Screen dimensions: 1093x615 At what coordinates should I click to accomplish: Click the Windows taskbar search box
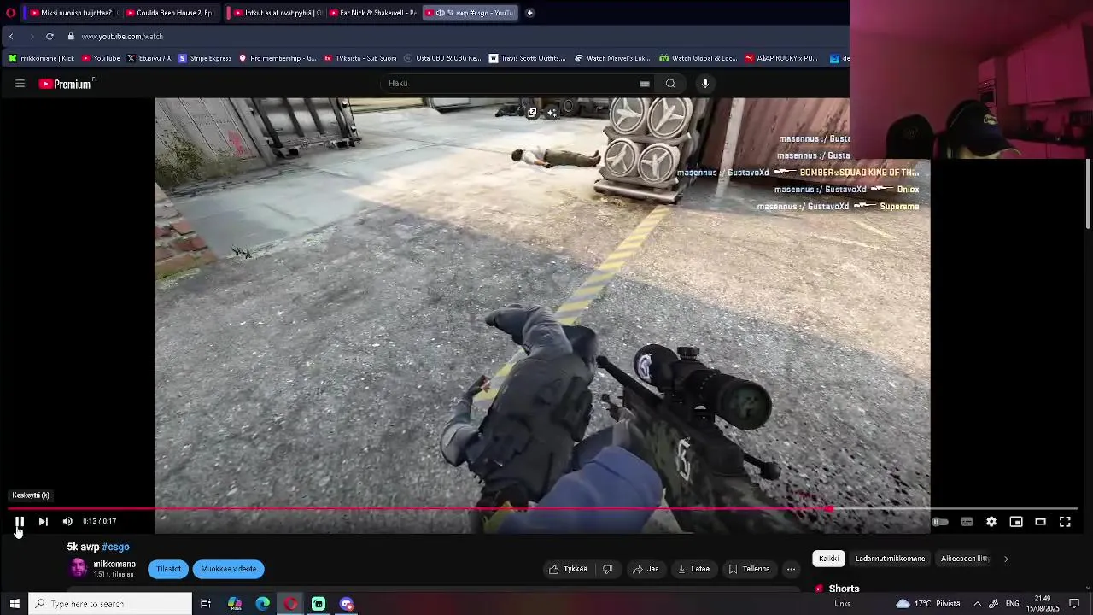pos(110,604)
